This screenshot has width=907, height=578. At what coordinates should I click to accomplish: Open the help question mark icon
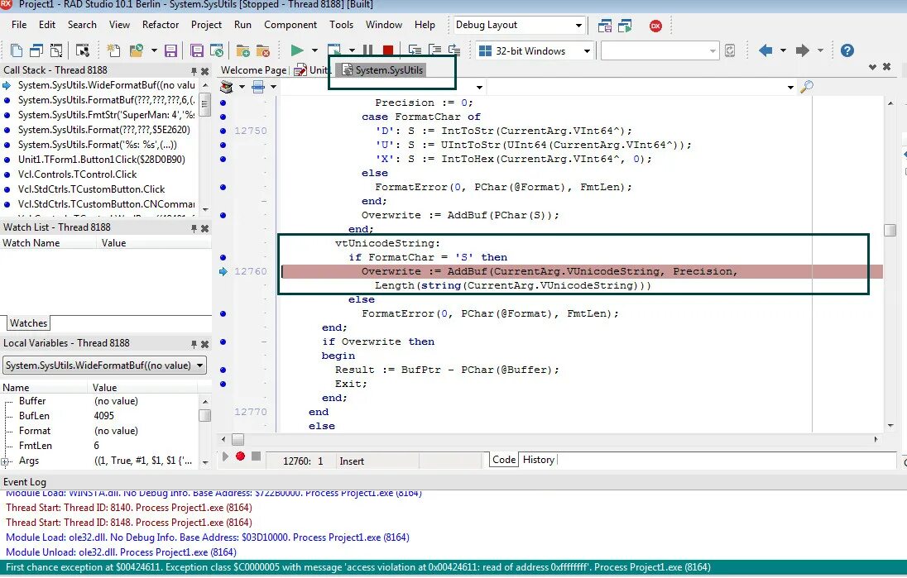[x=847, y=50]
